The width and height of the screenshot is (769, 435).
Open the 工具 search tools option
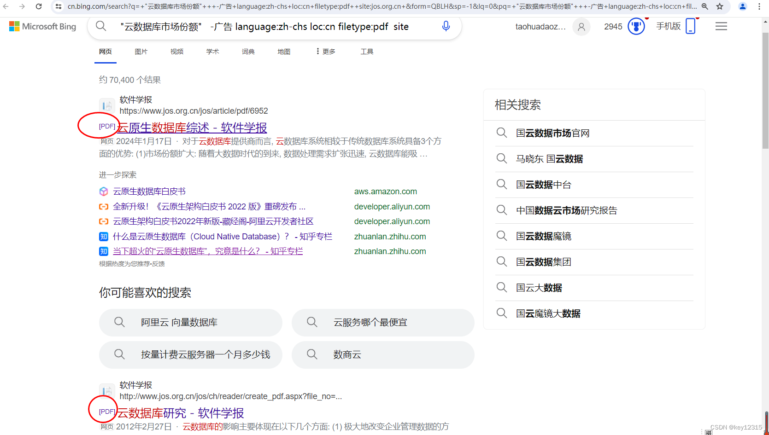click(x=367, y=52)
